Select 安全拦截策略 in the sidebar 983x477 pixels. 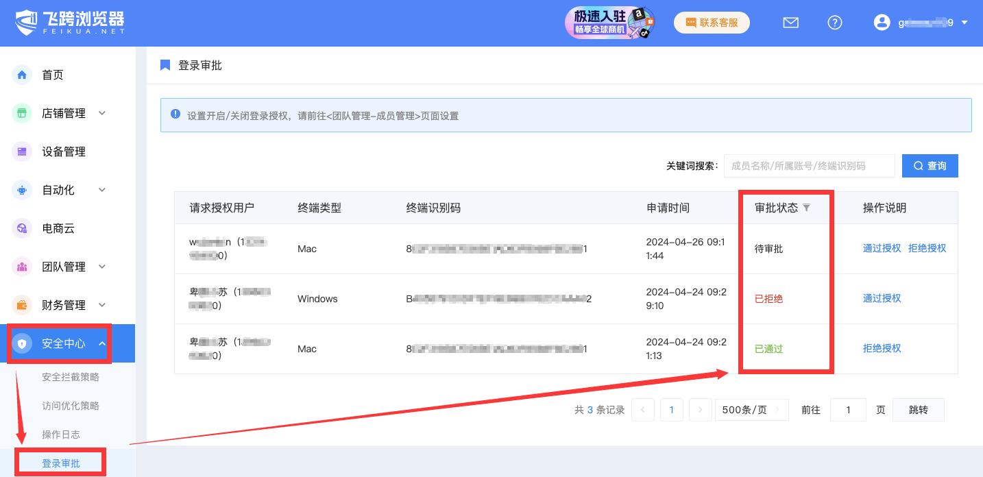[71, 377]
